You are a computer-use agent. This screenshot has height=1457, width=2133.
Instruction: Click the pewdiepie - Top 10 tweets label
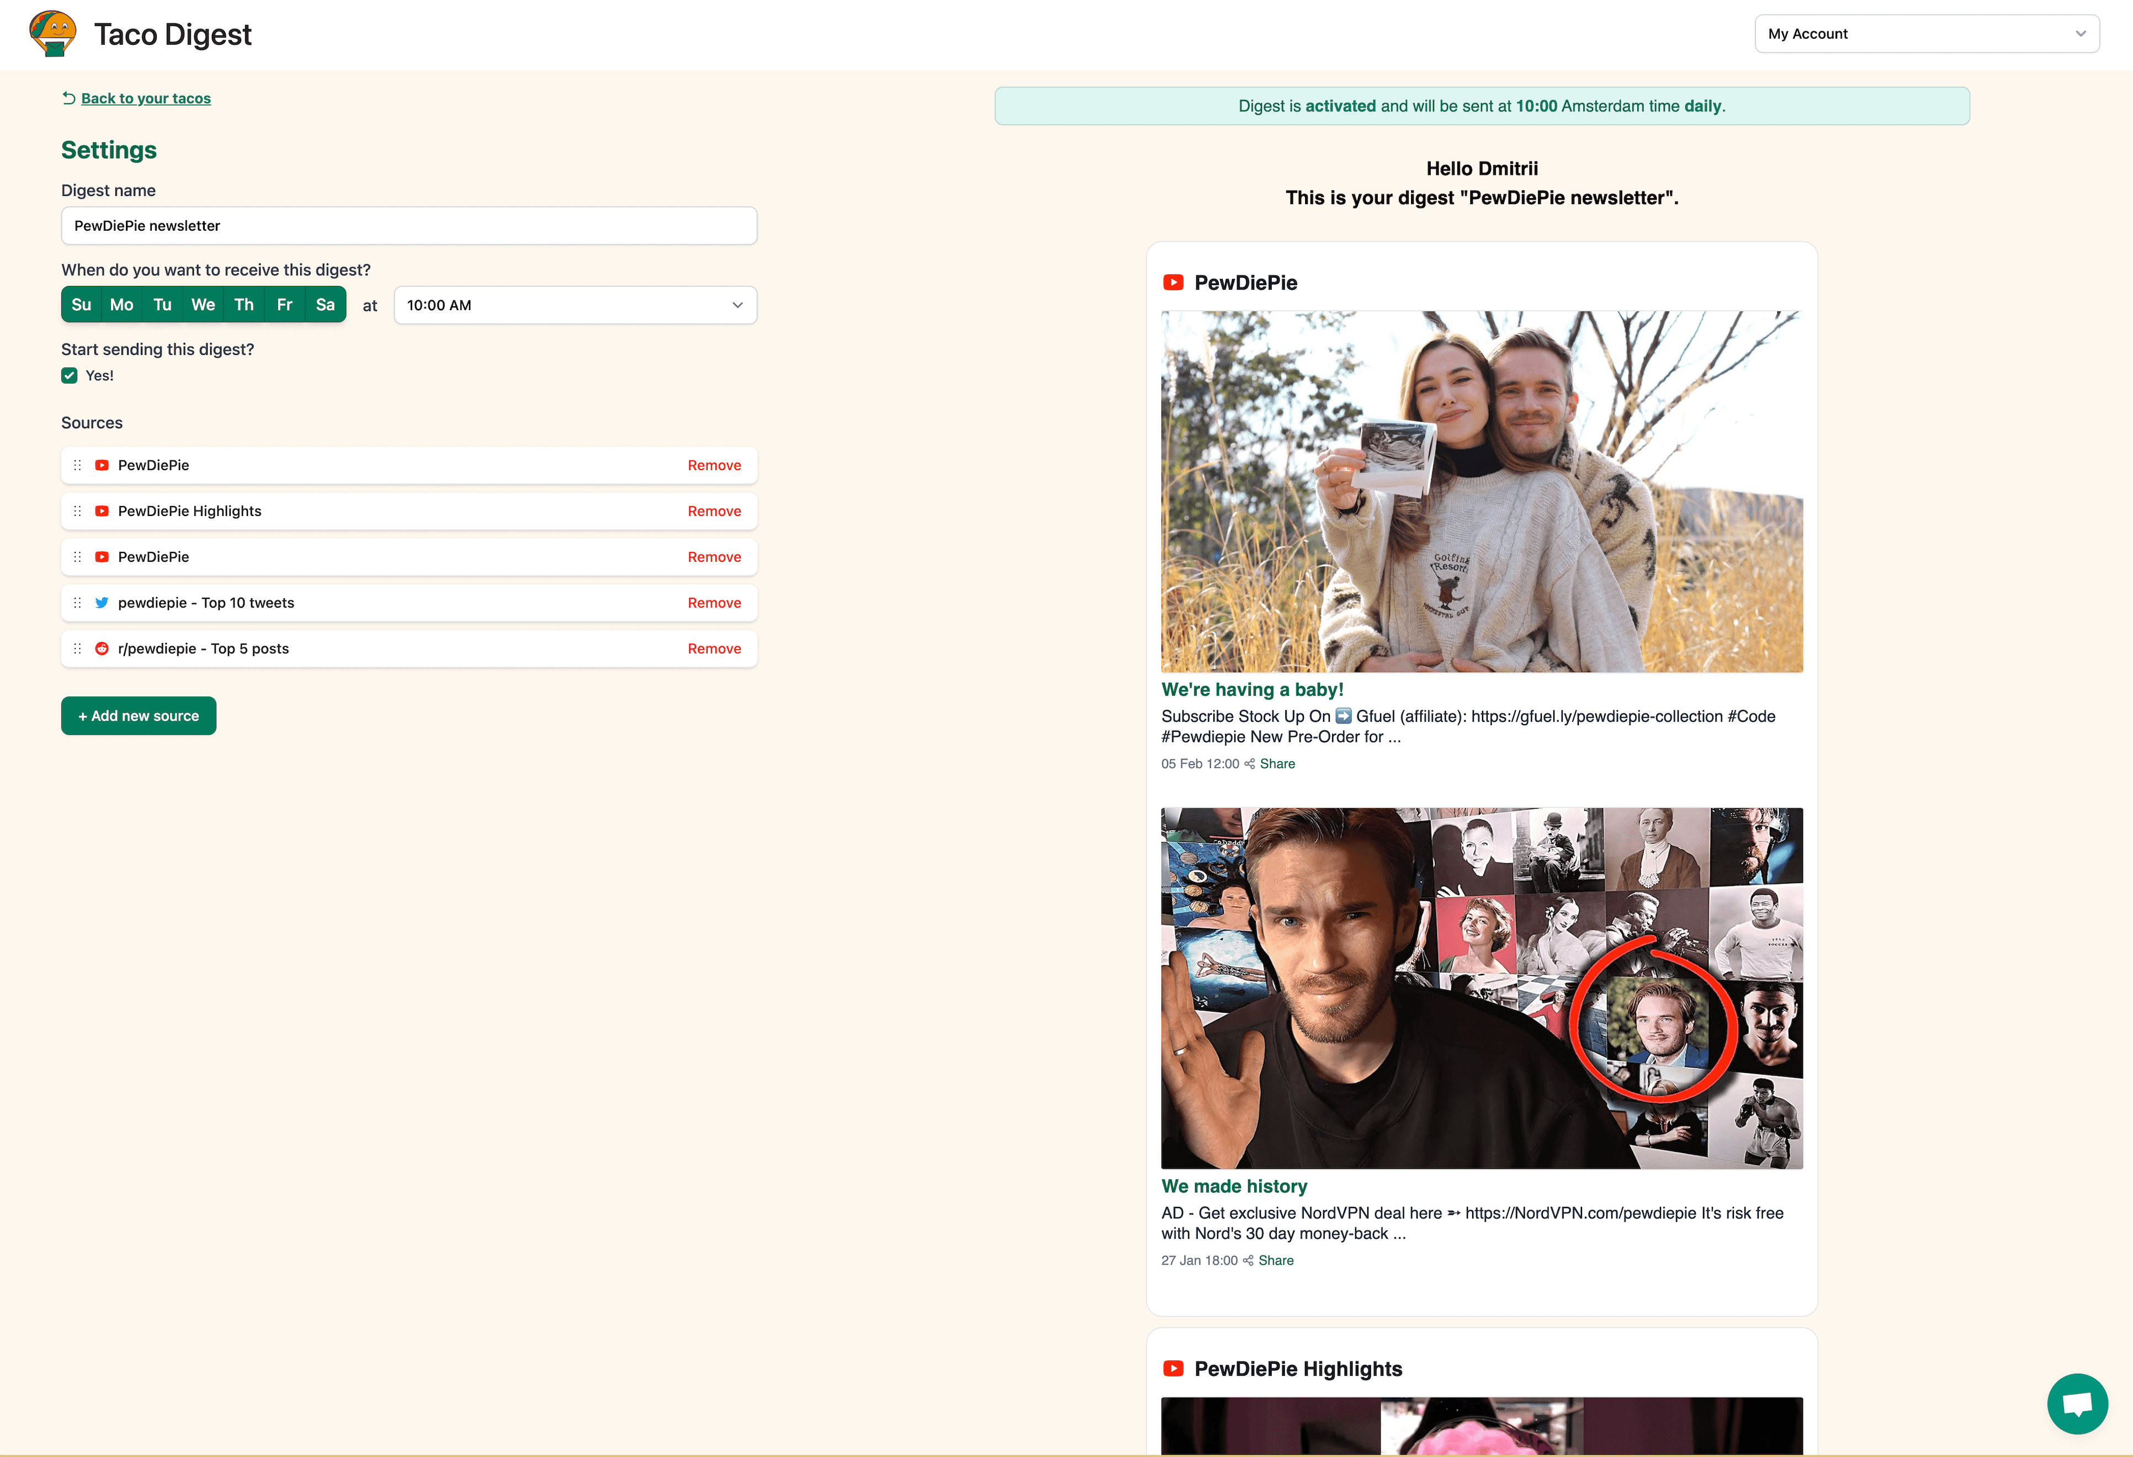point(206,603)
